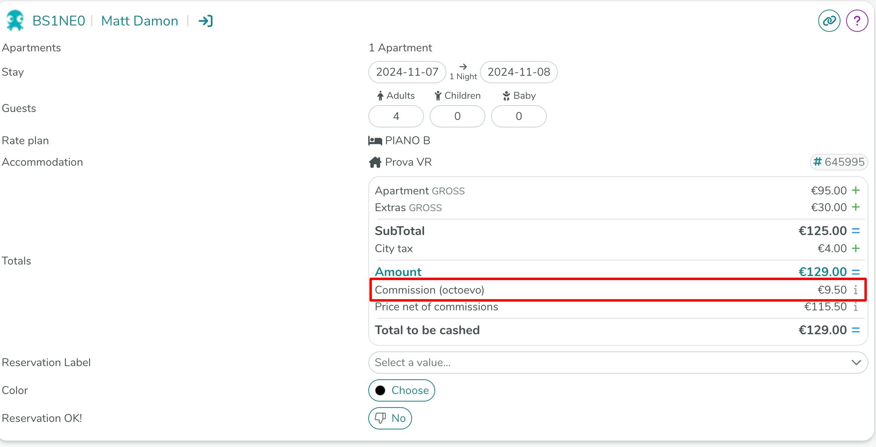Click the plus icon beside City tax
Image resolution: width=876 pixels, height=447 pixels.
coord(855,249)
